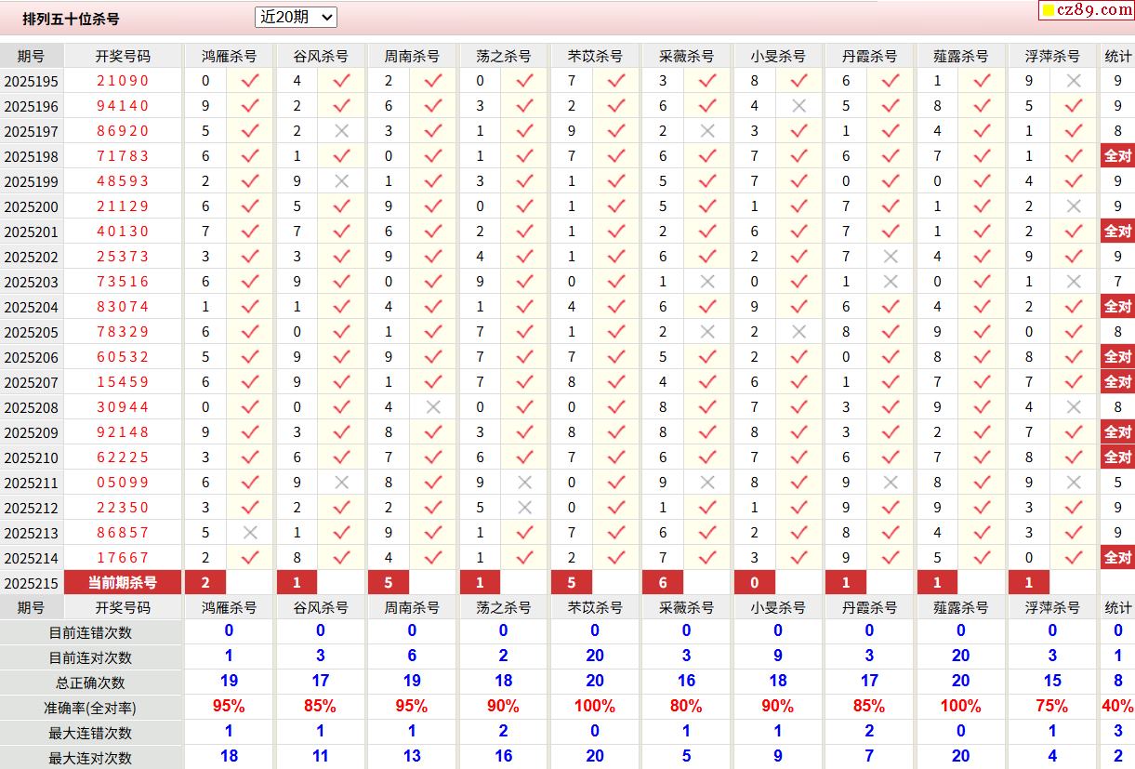Click the check mark for 芣苡杀号 in row 2025200
The height and width of the screenshot is (769, 1135).
615,206
